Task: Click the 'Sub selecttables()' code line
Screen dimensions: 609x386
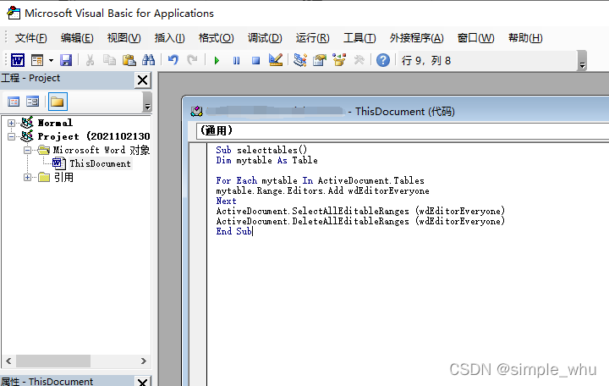Action: tap(261, 150)
